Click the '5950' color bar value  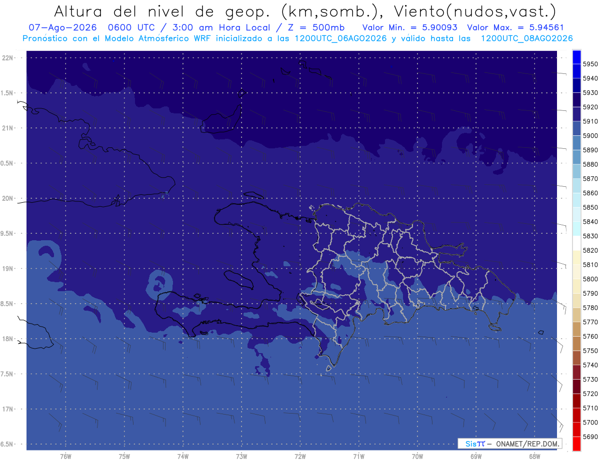(x=590, y=64)
